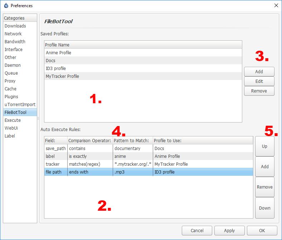Open the Daemon category

tap(20, 65)
